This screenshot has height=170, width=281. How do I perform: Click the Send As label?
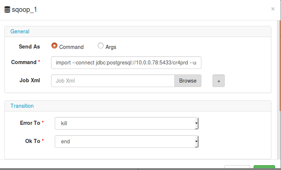click(x=29, y=47)
